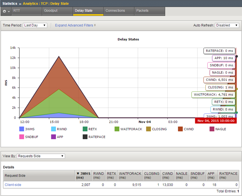The width and height of the screenshot is (242, 196).
Task: Open the Time Period dropdown
Action: [35, 25]
